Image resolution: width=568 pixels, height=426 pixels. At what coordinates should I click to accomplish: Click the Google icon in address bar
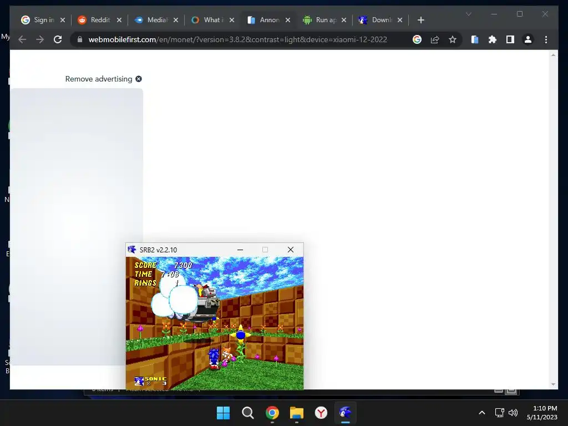[417, 39]
